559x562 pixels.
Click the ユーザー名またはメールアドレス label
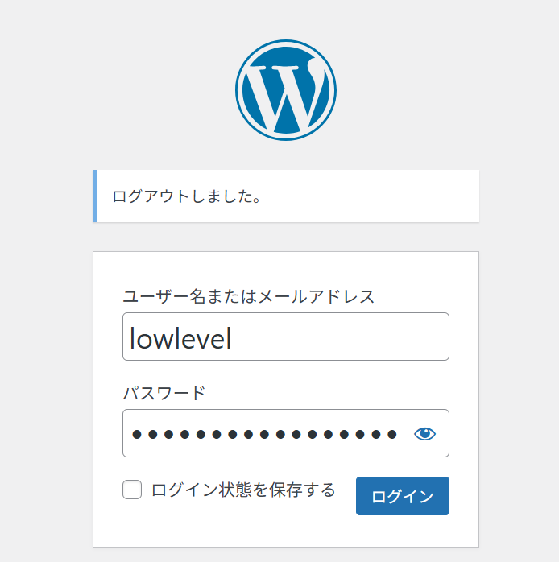248,296
